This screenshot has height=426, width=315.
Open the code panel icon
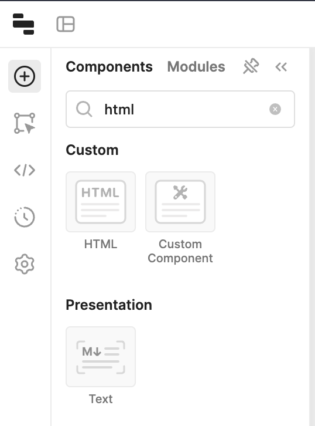[x=25, y=170]
